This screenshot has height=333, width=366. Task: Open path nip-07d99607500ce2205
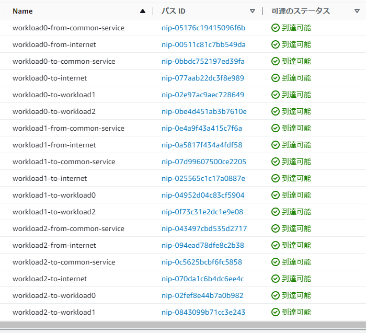pyautogui.click(x=204, y=162)
